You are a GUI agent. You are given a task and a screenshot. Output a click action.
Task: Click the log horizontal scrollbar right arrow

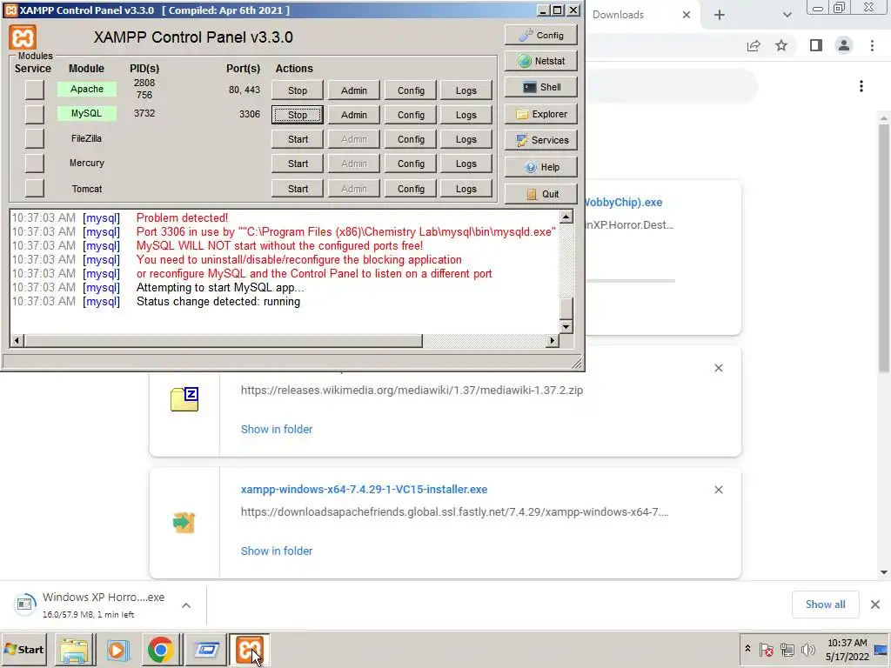point(552,340)
